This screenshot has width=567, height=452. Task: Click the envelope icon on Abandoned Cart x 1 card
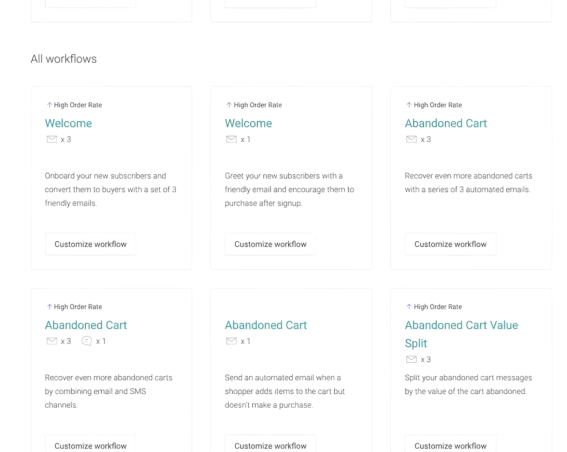231,341
